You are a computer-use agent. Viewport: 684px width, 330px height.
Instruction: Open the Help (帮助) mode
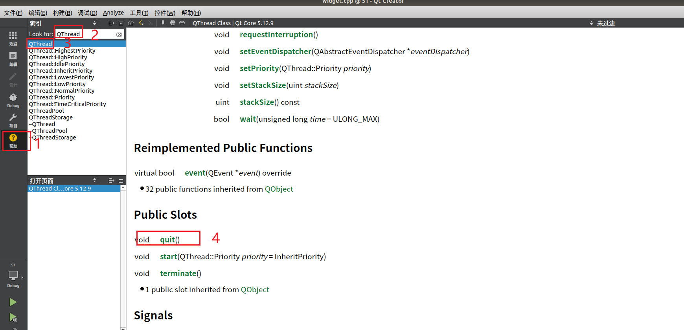pyautogui.click(x=13, y=141)
